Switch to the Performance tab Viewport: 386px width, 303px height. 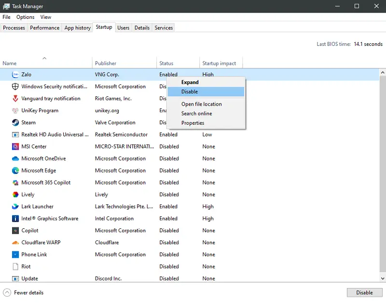pos(44,28)
